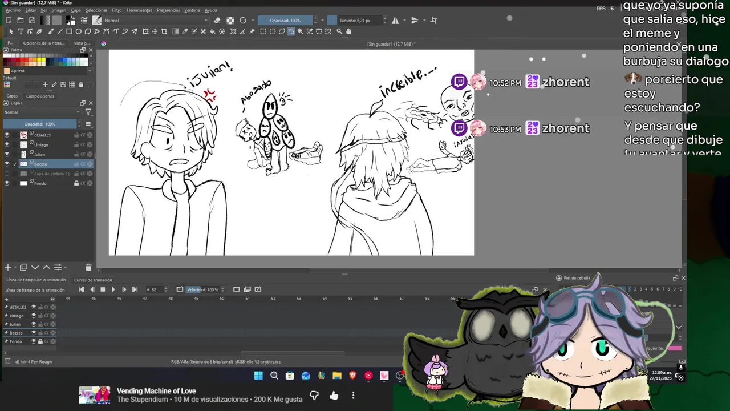Dislike the Vending Machine of Love video

pos(314,395)
